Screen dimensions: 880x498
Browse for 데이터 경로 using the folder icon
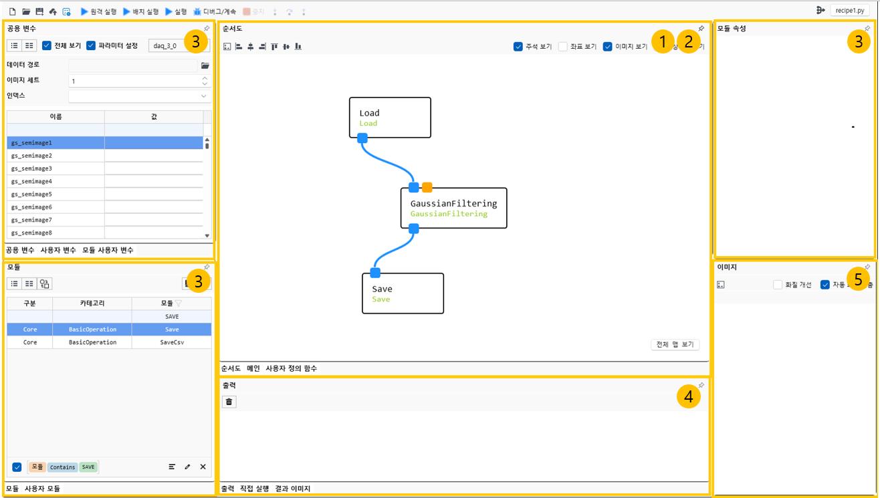click(x=205, y=66)
